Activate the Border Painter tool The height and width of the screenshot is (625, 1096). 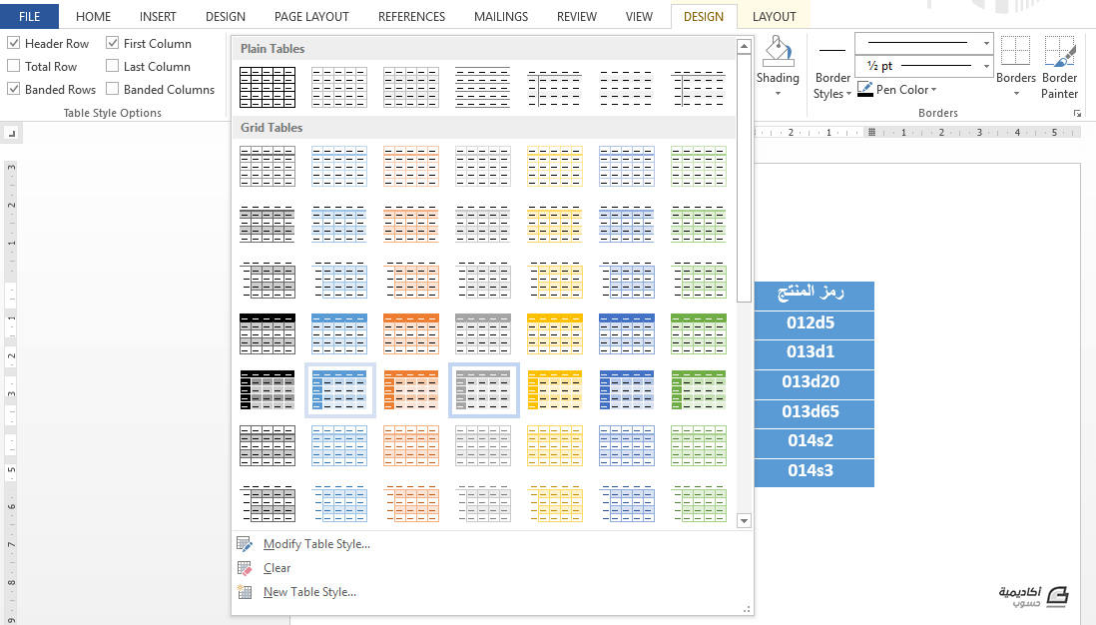[x=1060, y=69]
